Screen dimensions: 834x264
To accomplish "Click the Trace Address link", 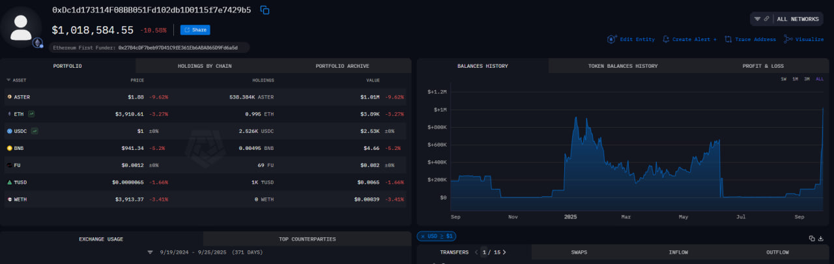I will [750, 39].
